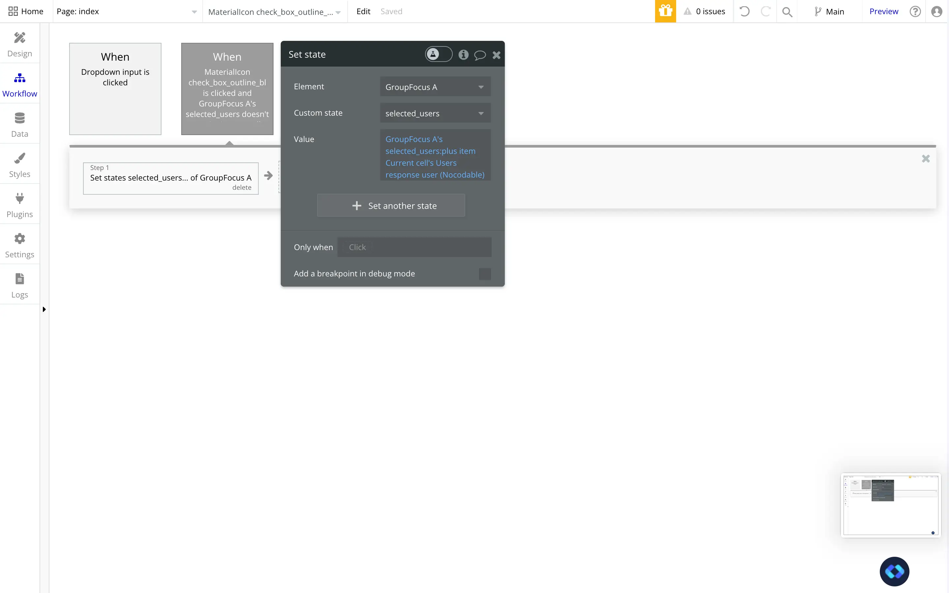Screen dimensions: 949x593
Task: Open the Plugins tab in sidebar
Action: coord(20,205)
